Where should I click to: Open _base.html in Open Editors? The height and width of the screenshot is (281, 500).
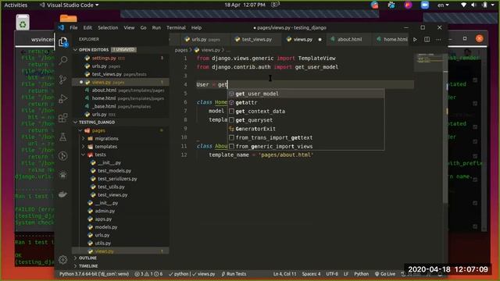pos(120,106)
